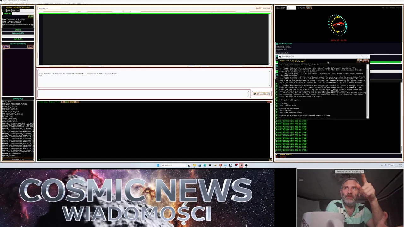Click the code editor scroll-down arrow

pyautogui.click(x=270, y=64)
